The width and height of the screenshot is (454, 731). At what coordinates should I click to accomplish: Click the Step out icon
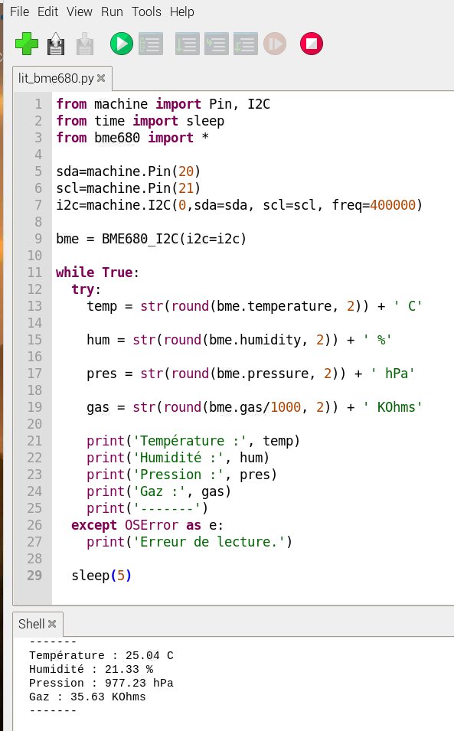[245, 44]
